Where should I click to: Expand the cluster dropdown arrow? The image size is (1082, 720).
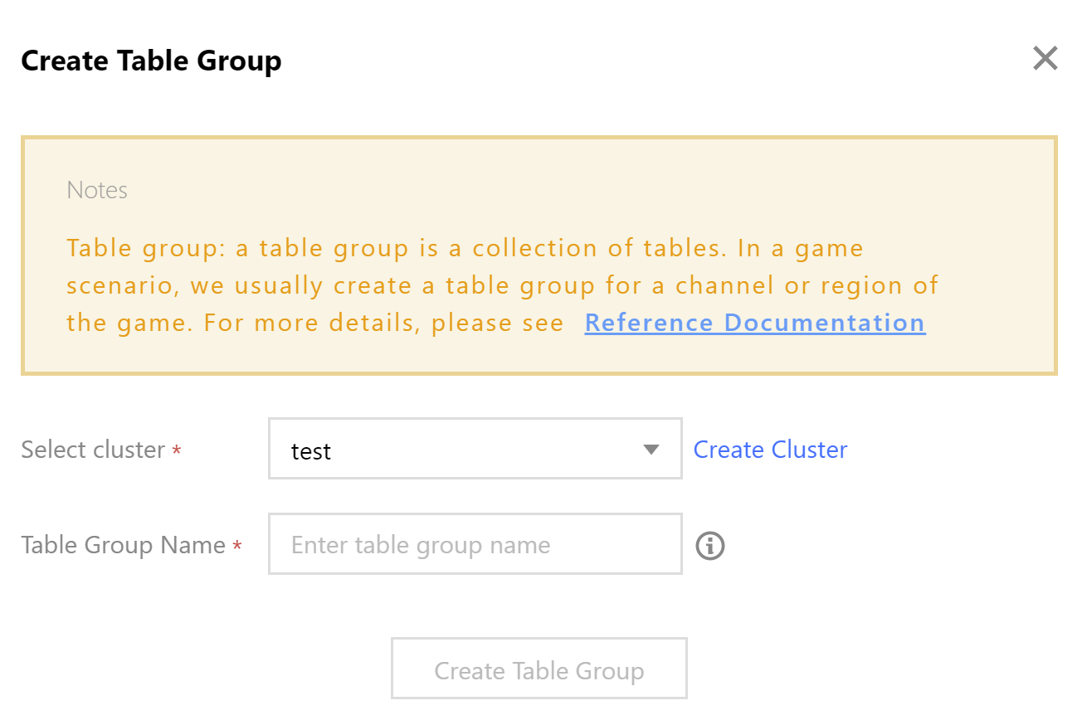(x=651, y=450)
